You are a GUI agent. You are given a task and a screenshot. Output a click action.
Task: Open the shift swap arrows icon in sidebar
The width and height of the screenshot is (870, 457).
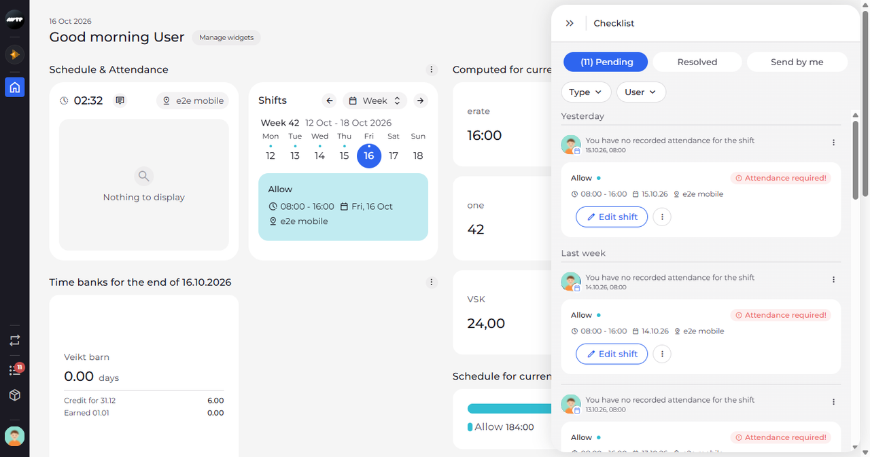coord(15,340)
